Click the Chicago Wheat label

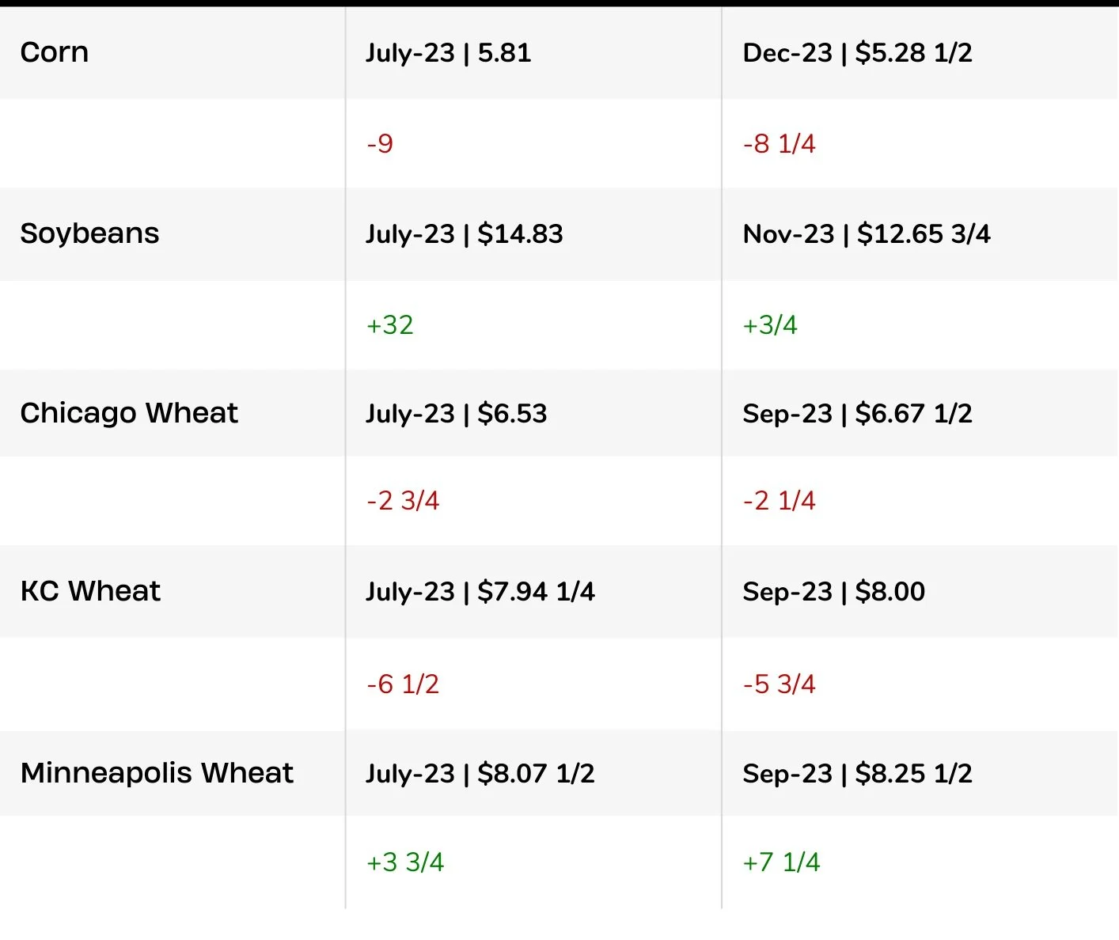click(129, 413)
